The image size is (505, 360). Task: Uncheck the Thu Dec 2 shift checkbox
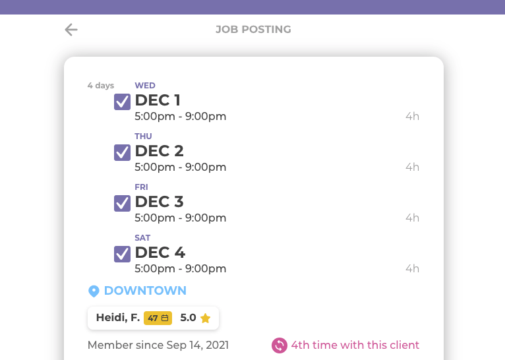[x=123, y=152]
